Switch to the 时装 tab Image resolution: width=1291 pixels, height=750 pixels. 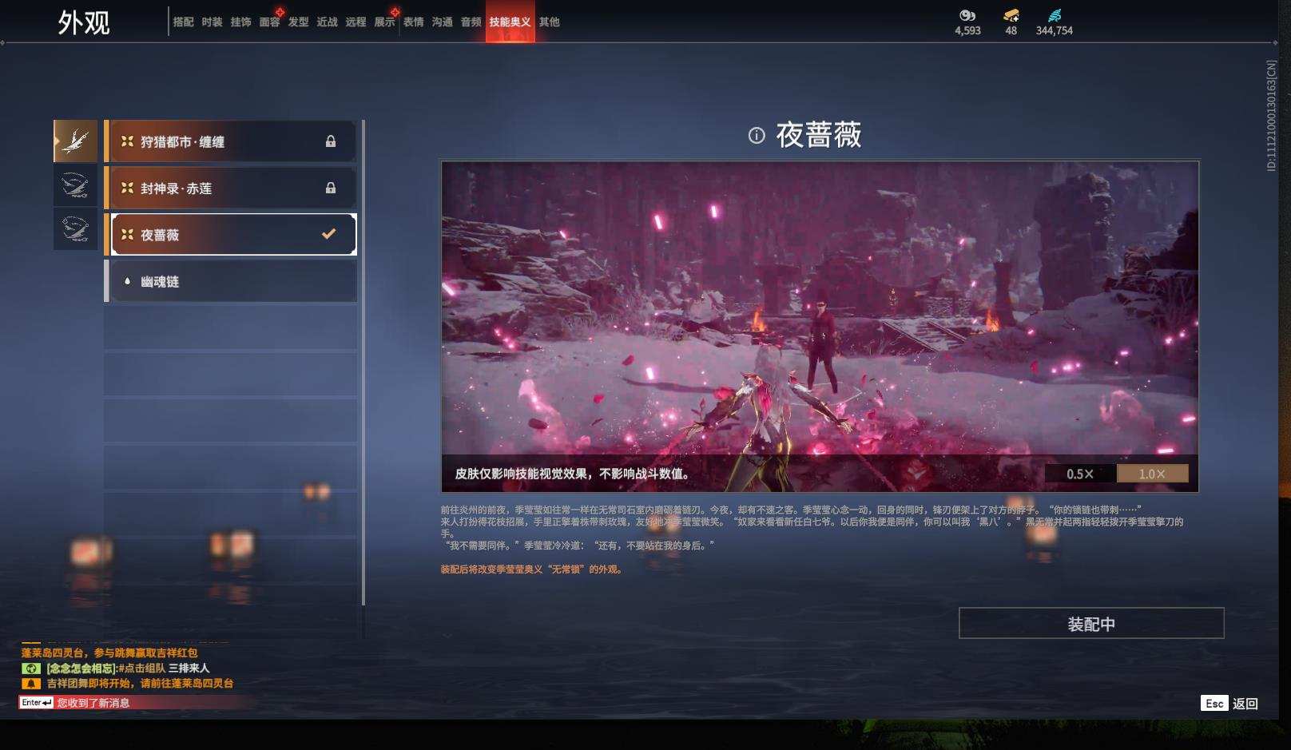(211, 22)
